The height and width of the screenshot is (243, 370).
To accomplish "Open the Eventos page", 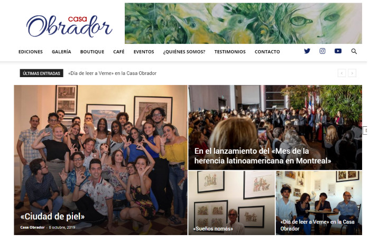I will [x=144, y=52].
